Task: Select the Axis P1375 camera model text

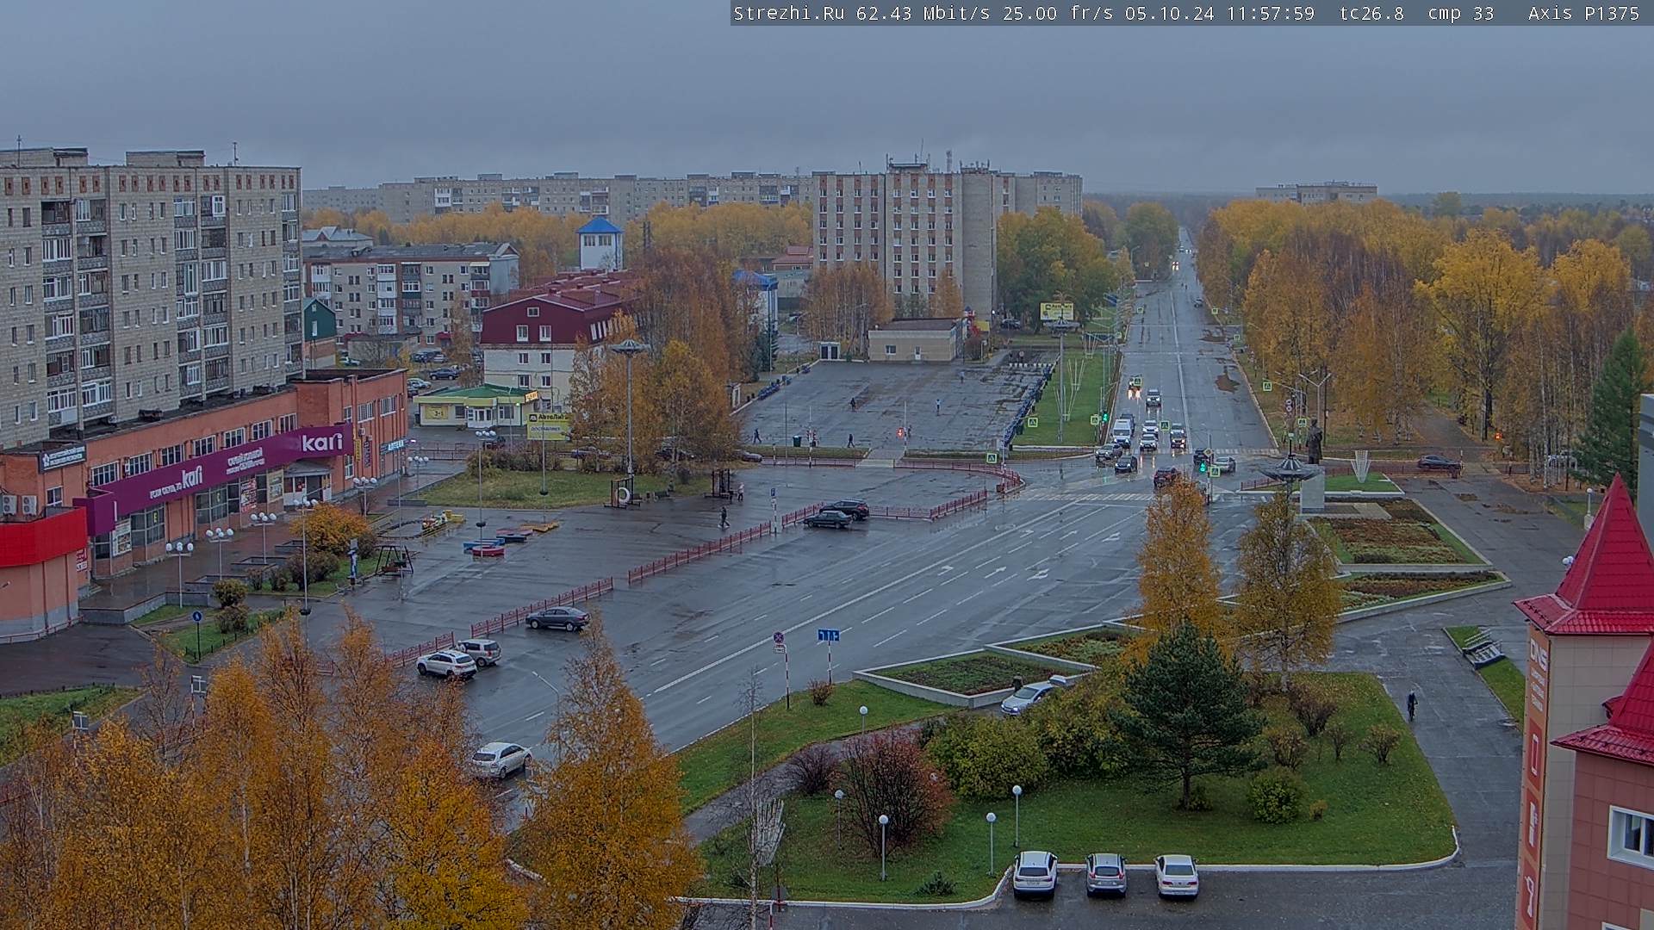Action: [x=1583, y=13]
